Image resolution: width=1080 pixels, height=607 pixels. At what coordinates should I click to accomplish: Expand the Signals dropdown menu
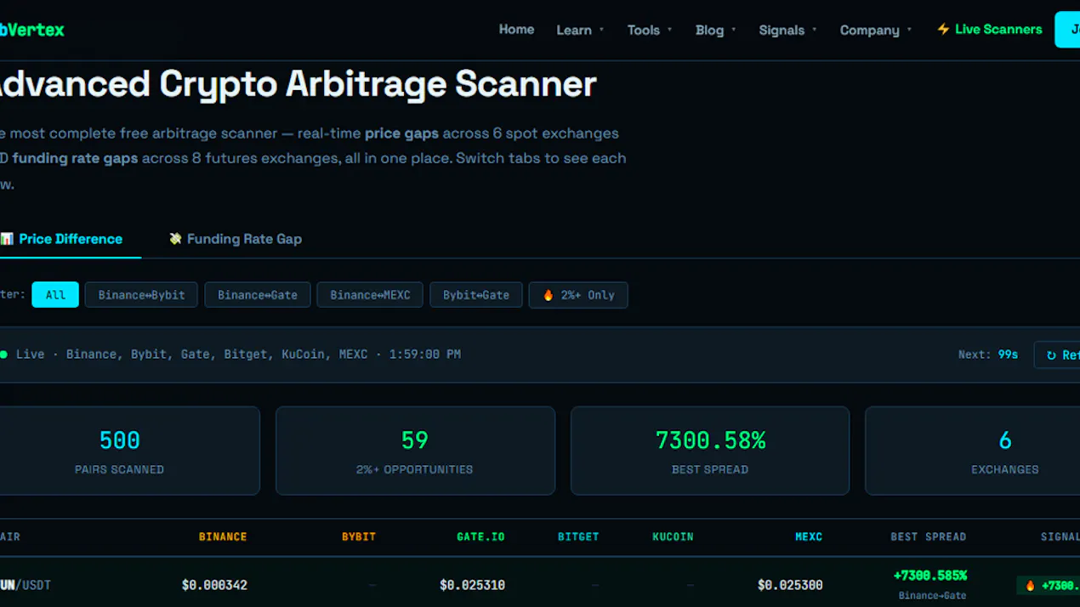[x=787, y=30]
